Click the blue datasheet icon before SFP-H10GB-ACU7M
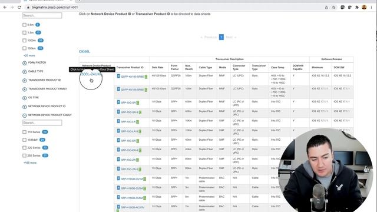This screenshot has width=377, height=212. tap(118, 207)
